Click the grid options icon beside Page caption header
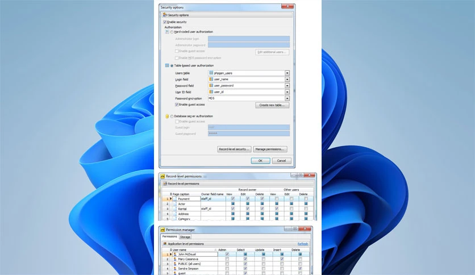Screen dimensions: 475x275 coord(171,194)
